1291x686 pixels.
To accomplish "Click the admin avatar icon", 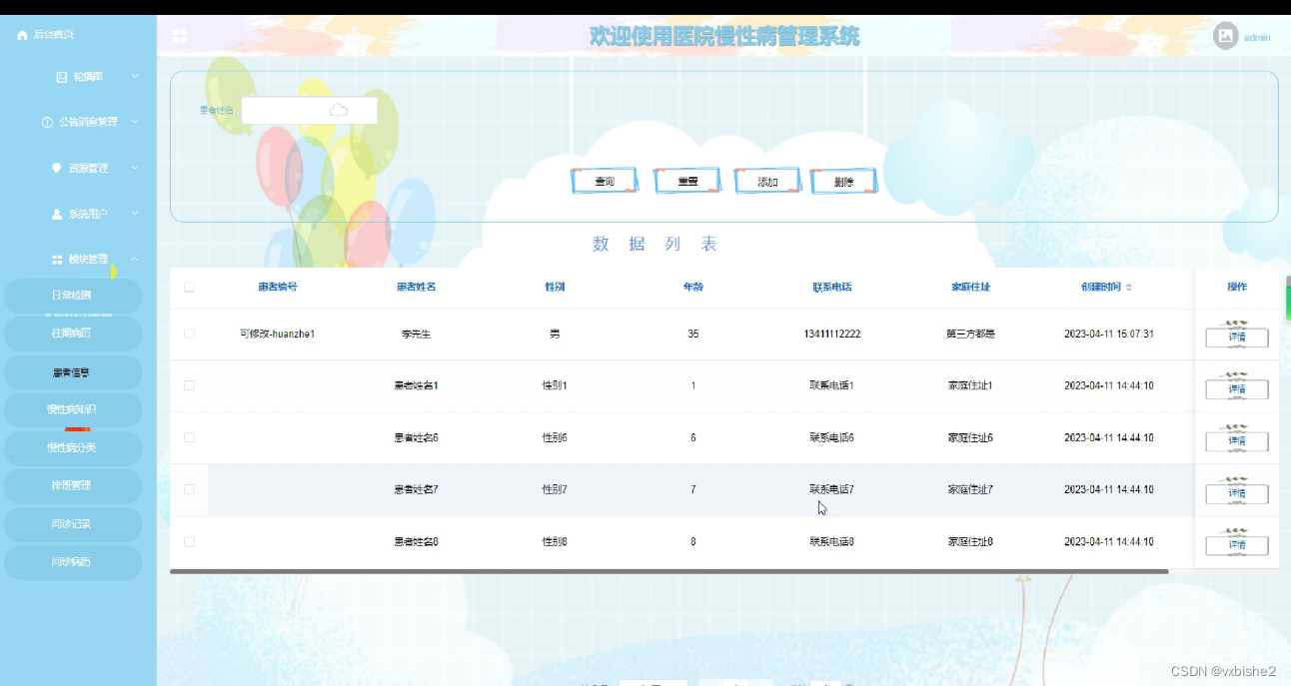I will pyautogui.click(x=1224, y=36).
